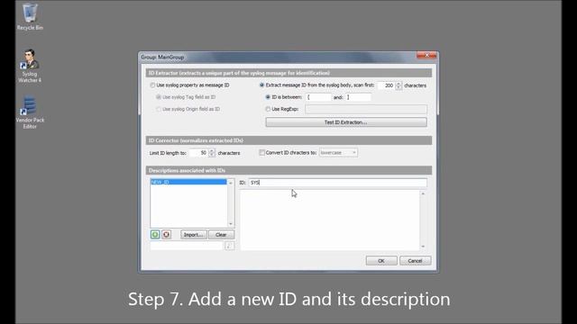Click scan first characters spinner arrows
Image resolution: width=577 pixels, height=324 pixels.
pos(398,85)
